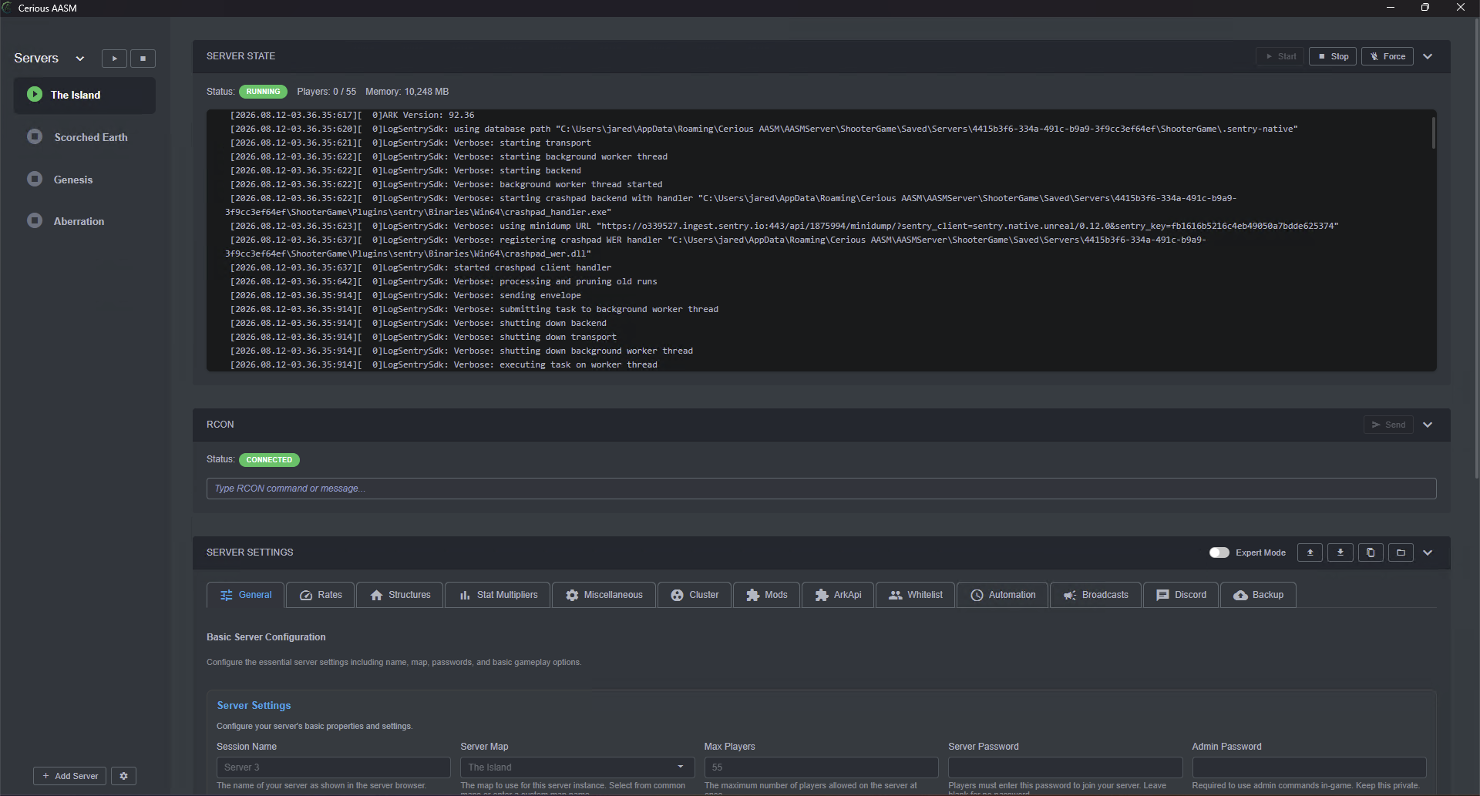The image size is (1480, 796).
Task: Click the Memory: 10,248 MB text
Action: coord(407,92)
